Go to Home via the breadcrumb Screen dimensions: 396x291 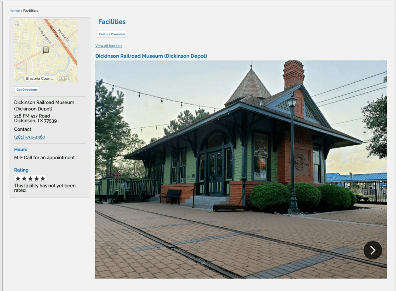[x=15, y=11]
